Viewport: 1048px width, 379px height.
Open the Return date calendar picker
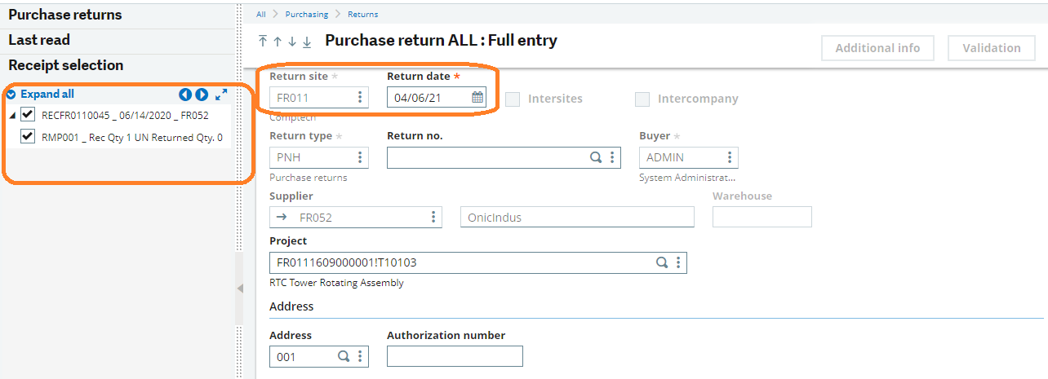click(477, 97)
